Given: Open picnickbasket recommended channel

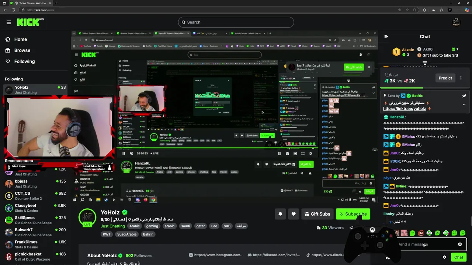Looking at the screenshot, I should pyautogui.click(x=35, y=257).
